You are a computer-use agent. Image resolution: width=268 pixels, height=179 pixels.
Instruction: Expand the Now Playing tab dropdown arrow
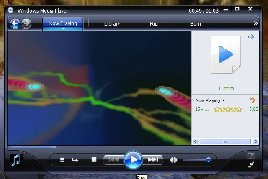click(x=63, y=29)
